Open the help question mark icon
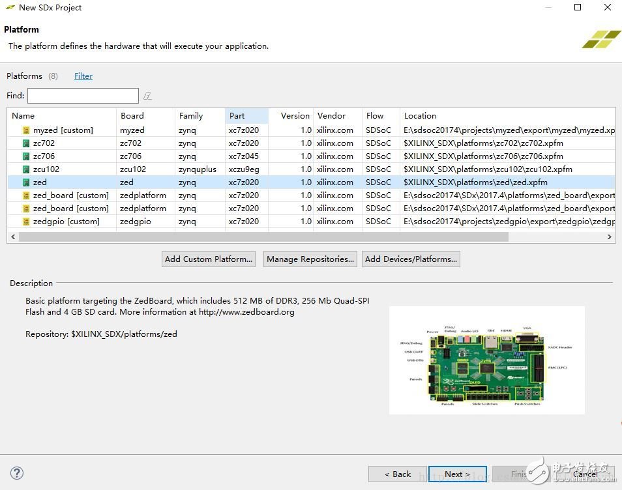The width and height of the screenshot is (622, 490). 17,473
